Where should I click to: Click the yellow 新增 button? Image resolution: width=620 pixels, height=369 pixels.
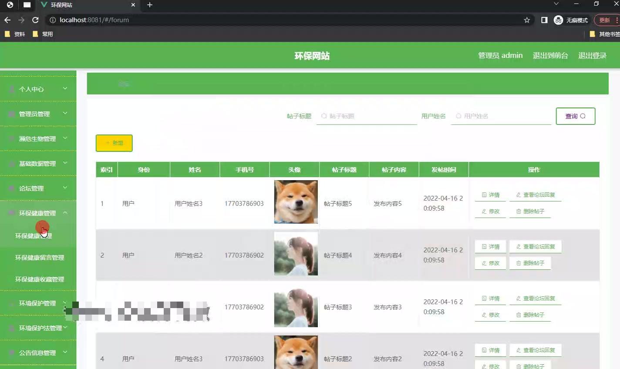(114, 143)
